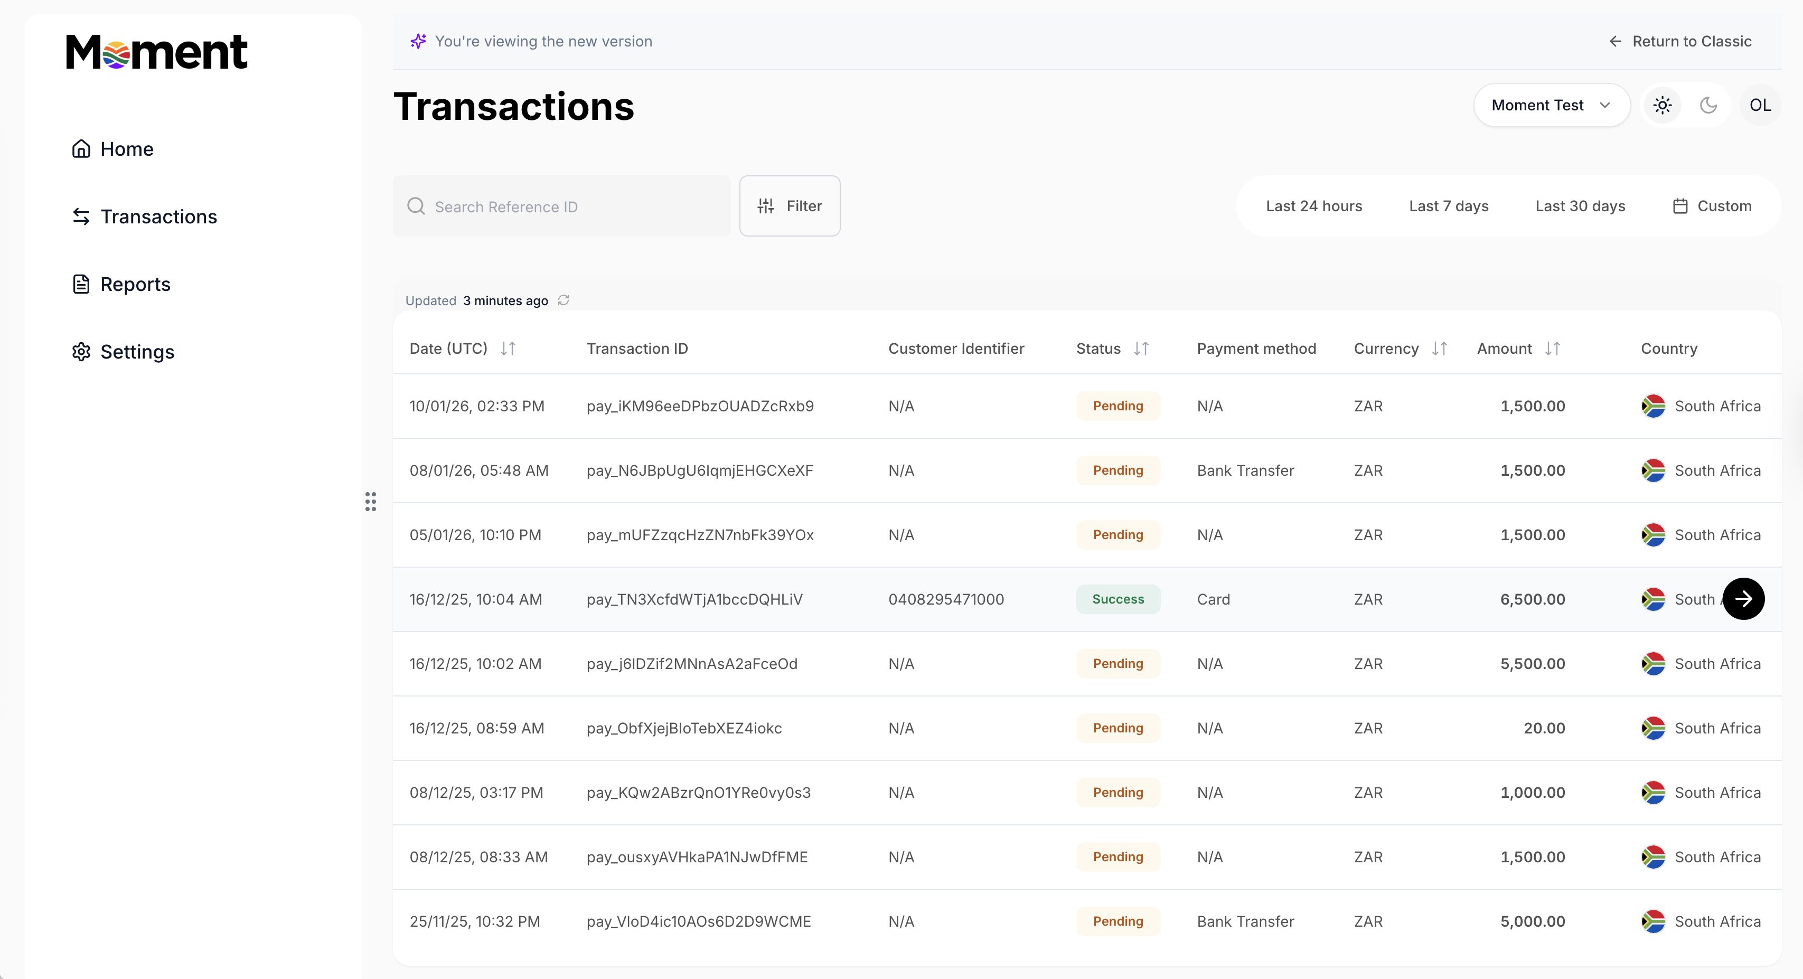Switch to light mode sun toggle
The height and width of the screenshot is (979, 1803).
point(1663,105)
